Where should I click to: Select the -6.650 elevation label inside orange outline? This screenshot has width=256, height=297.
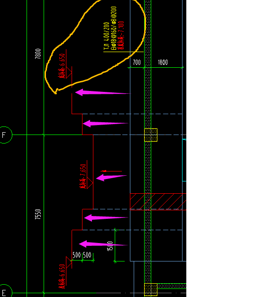point(62,66)
